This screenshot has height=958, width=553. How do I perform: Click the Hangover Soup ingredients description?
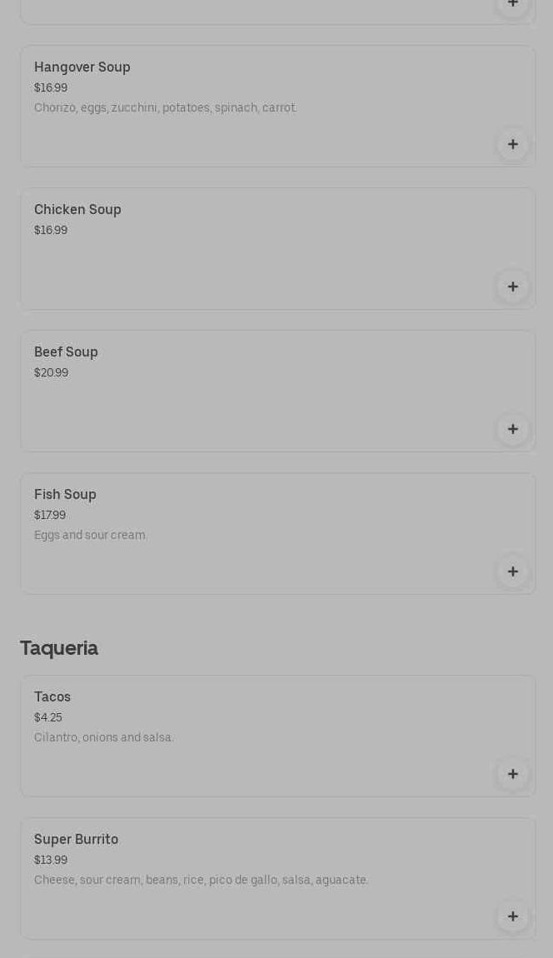[x=165, y=108]
